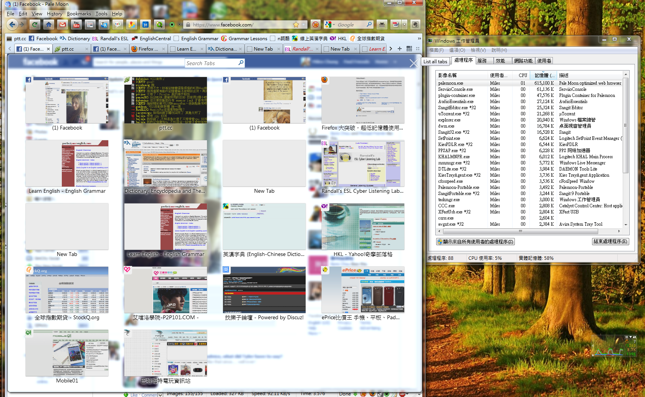Switch to the 效能 tab in Task Manager
Screen dimensions: 645x397
click(500, 61)
